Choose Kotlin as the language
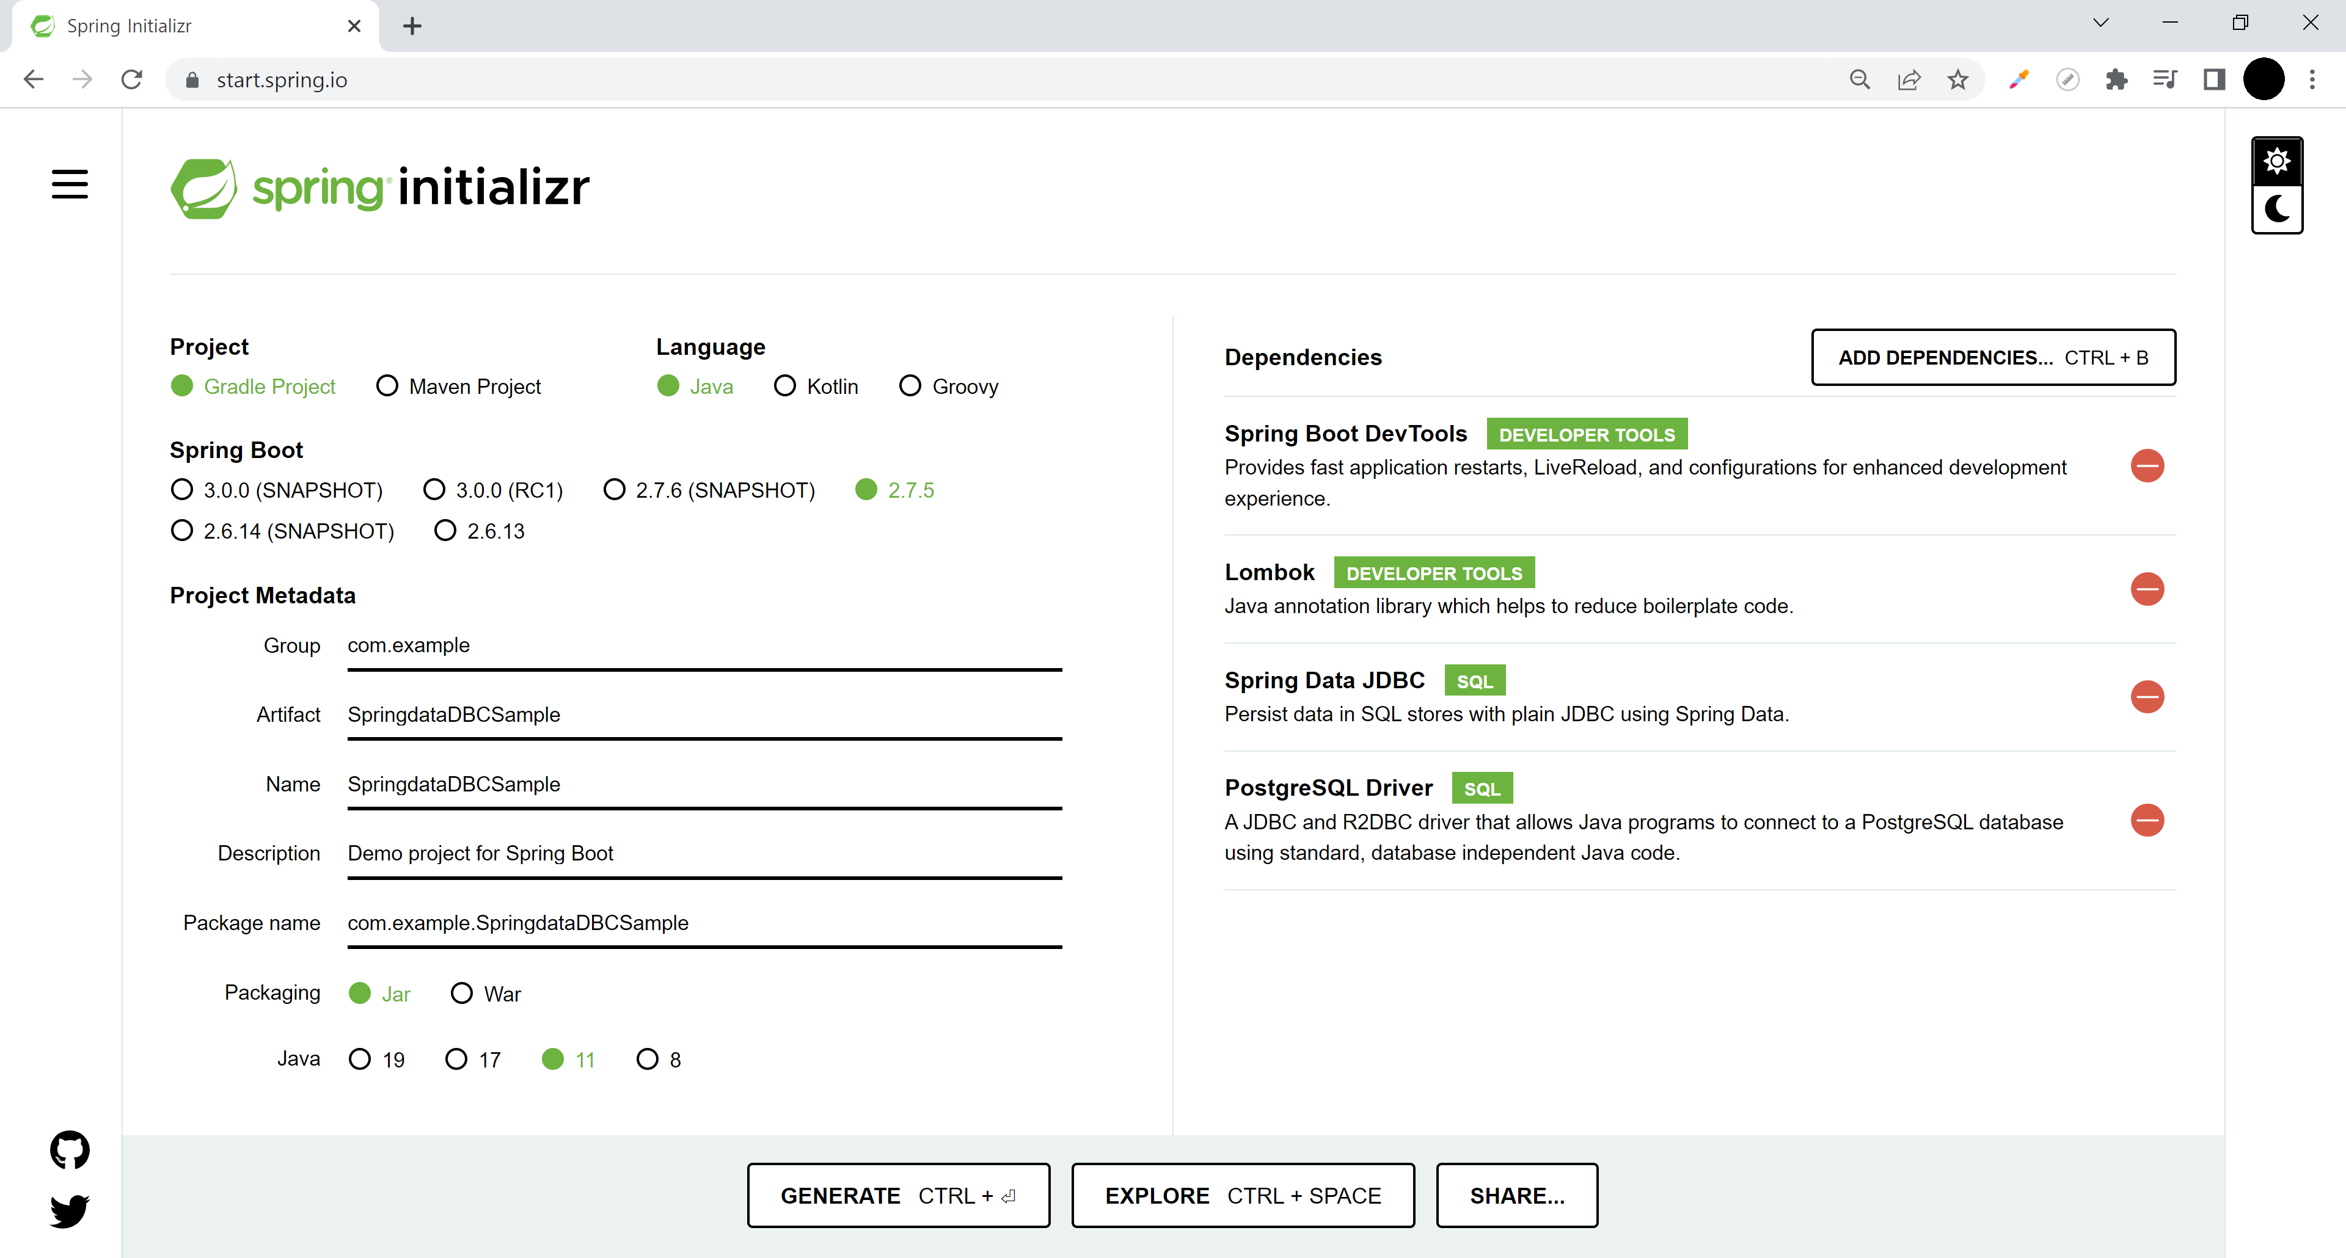 click(x=784, y=386)
